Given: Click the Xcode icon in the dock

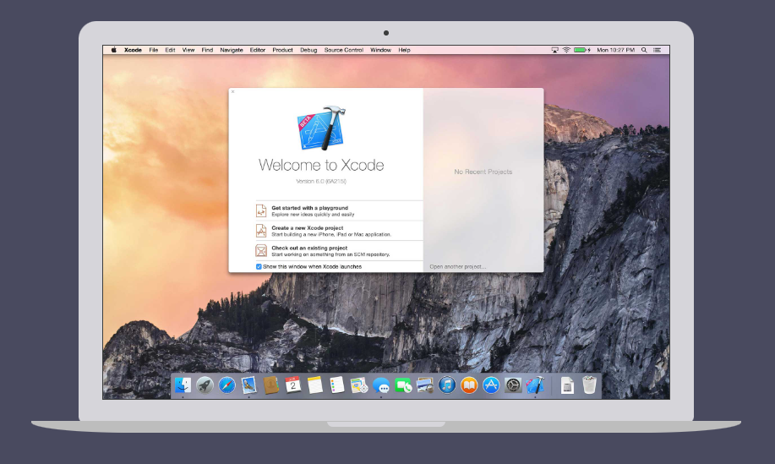Looking at the screenshot, I should pos(535,385).
